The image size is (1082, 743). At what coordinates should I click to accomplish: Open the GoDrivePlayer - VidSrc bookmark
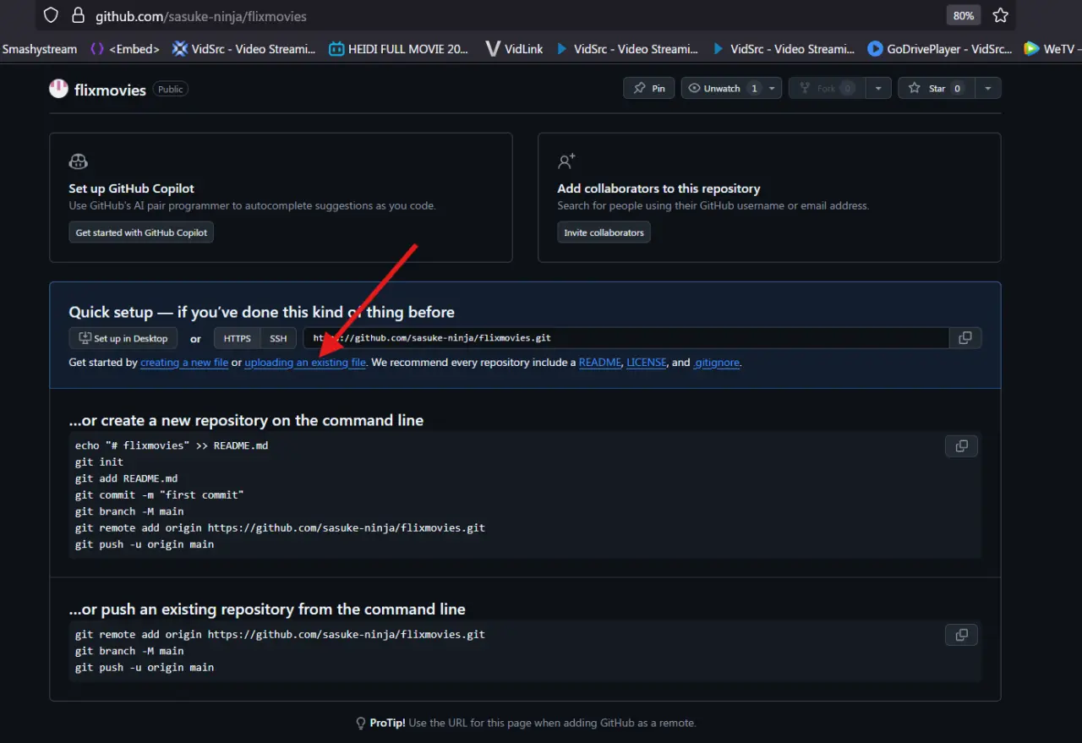tap(939, 49)
